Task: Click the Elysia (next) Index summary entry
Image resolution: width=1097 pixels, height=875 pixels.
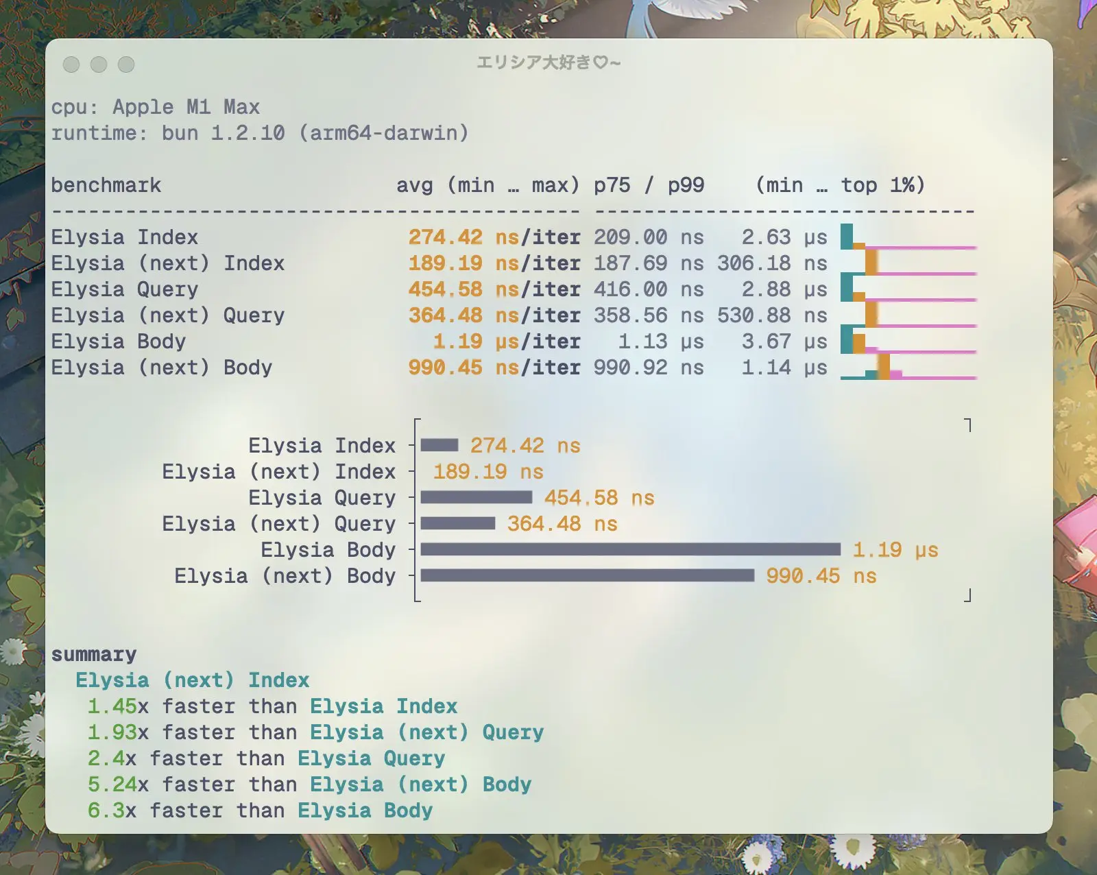Action: (x=193, y=680)
